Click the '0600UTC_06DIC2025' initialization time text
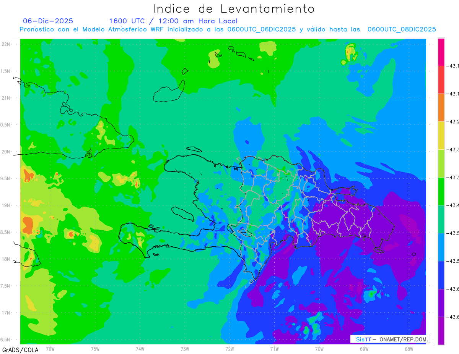The height and width of the screenshot is (354, 459). [x=262, y=29]
